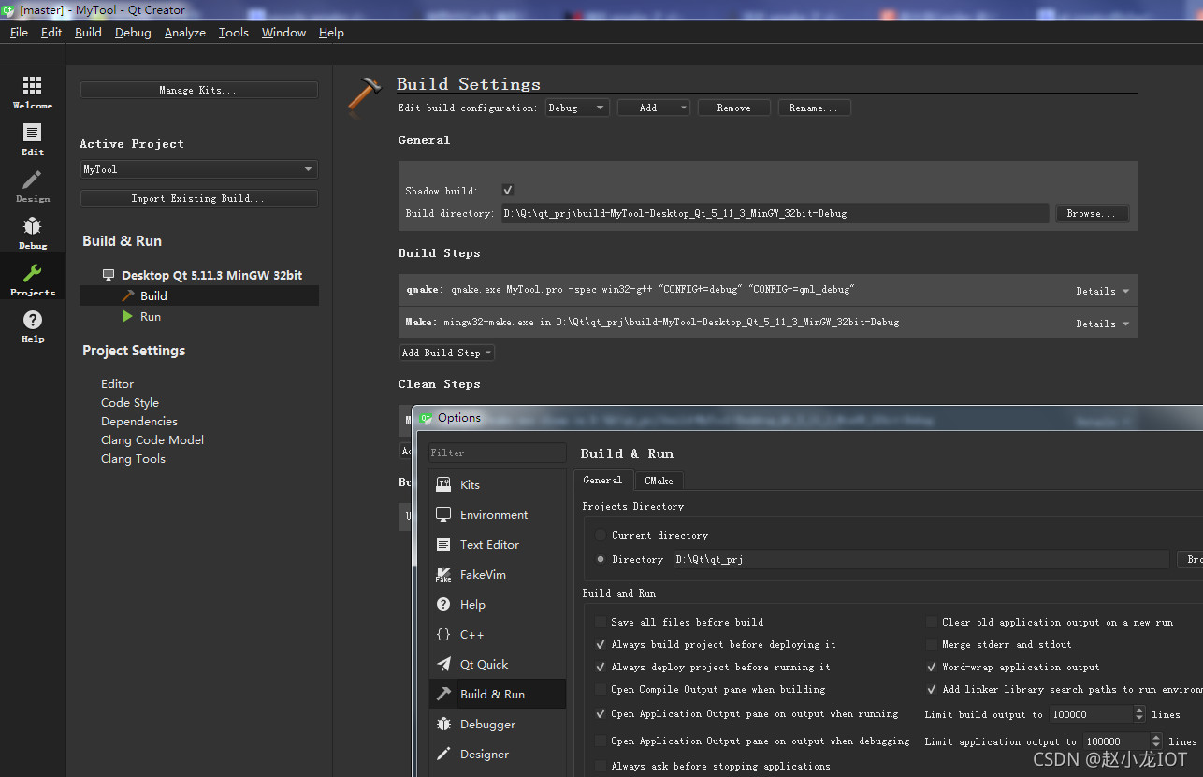Select Clang Tools in Project Settings
This screenshot has width=1203, height=777.
[134, 458]
